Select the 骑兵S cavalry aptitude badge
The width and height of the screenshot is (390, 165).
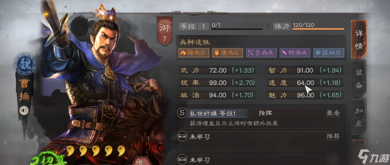tap(193, 53)
